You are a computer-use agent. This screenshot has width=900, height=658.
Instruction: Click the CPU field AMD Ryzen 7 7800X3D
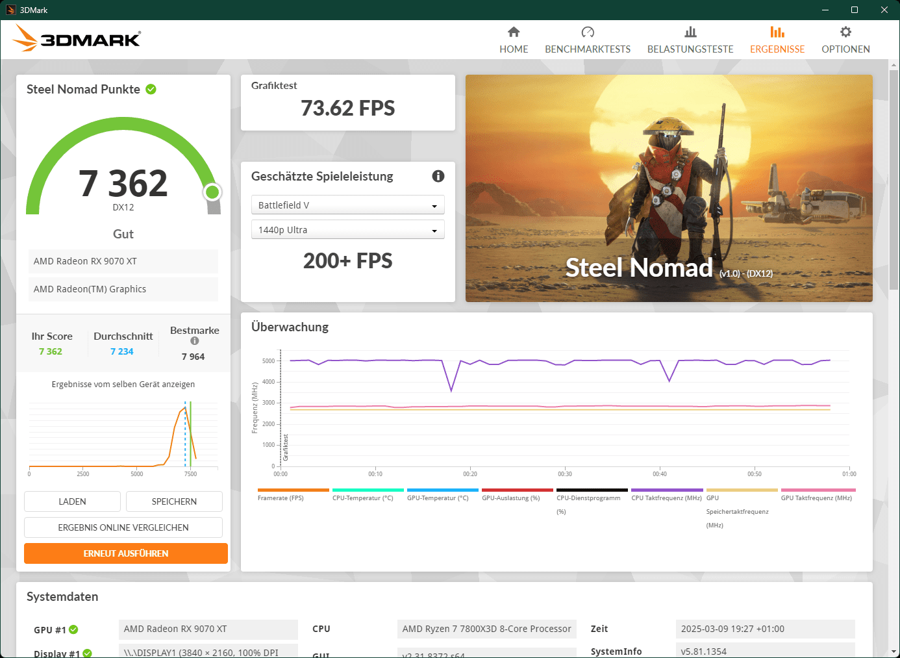pyautogui.click(x=486, y=629)
